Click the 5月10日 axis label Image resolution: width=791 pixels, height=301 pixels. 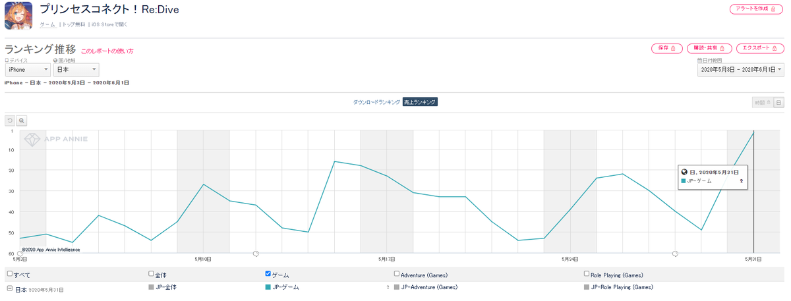pyautogui.click(x=203, y=260)
